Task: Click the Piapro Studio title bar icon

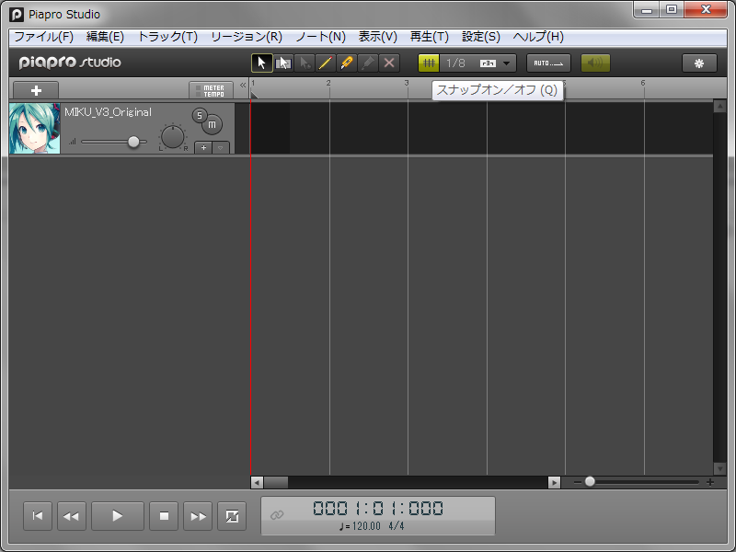Action: (17, 15)
